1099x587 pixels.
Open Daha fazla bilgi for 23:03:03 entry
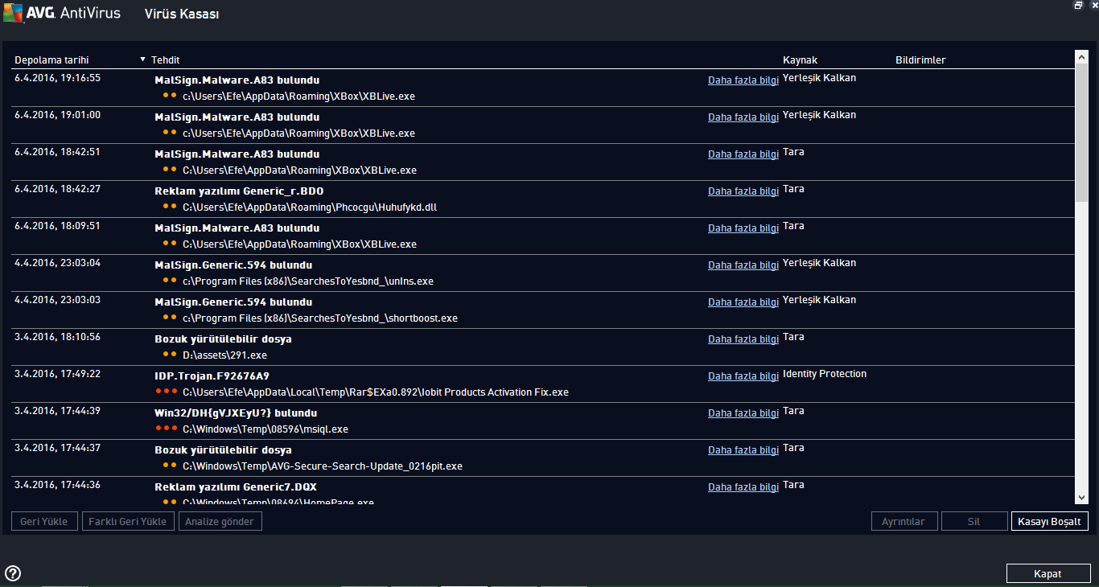pyautogui.click(x=743, y=302)
